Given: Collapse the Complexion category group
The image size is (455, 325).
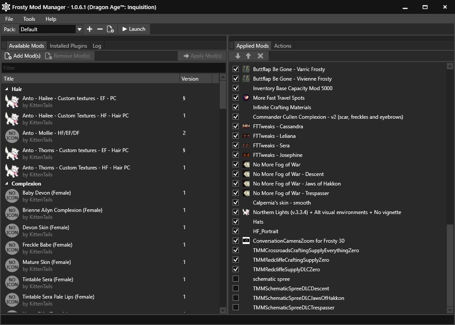Looking at the screenshot, I should (6, 184).
